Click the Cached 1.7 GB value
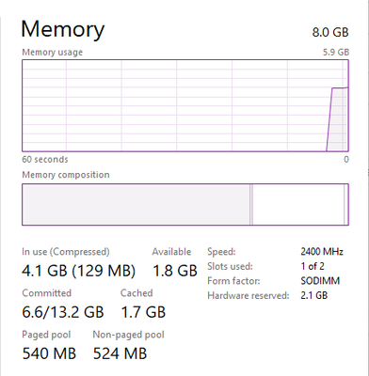The width and height of the screenshot is (369, 376). [x=143, y=312]
